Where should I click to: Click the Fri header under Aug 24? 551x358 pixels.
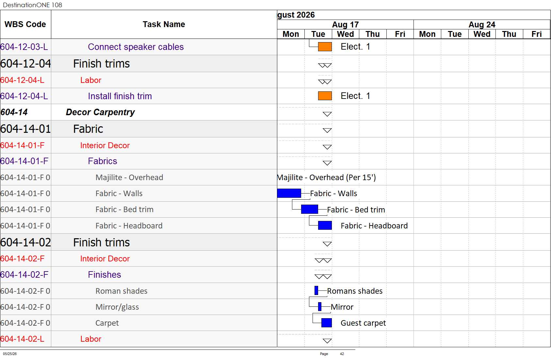[537, 34]
